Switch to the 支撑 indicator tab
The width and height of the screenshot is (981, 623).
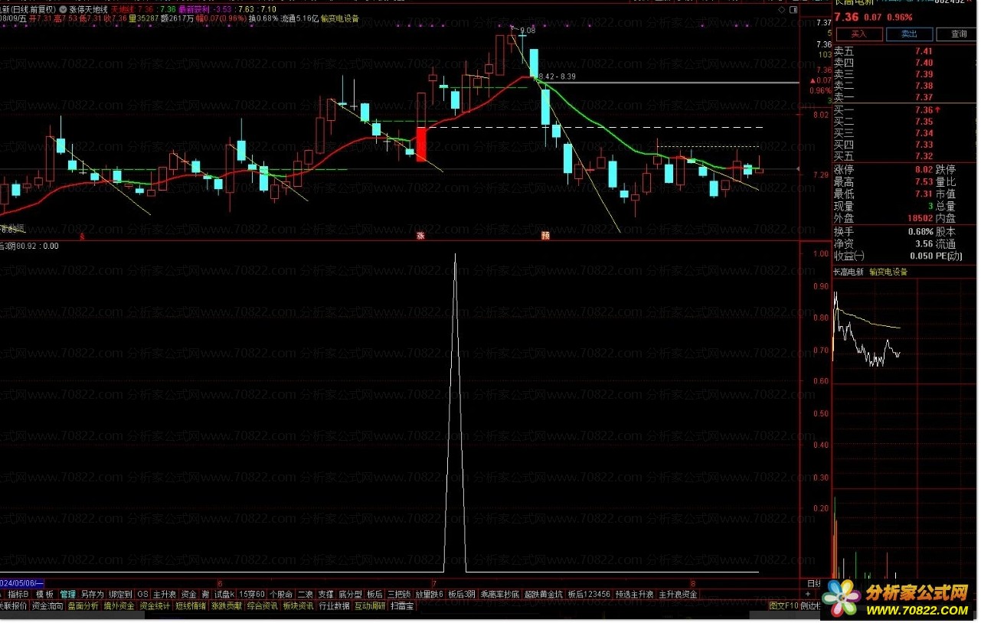point(325,594)
